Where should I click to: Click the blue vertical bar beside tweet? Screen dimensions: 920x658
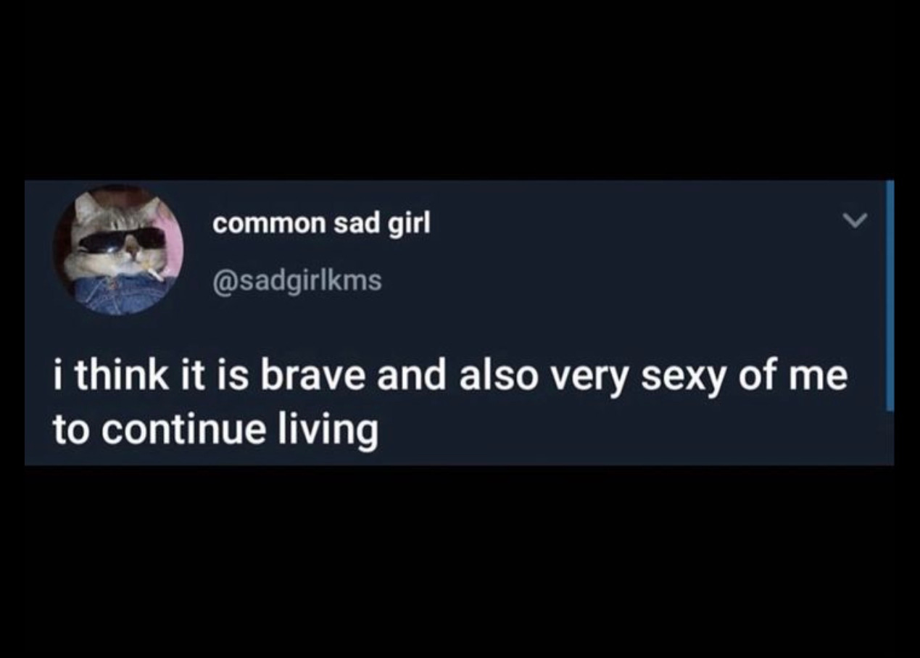890,296
